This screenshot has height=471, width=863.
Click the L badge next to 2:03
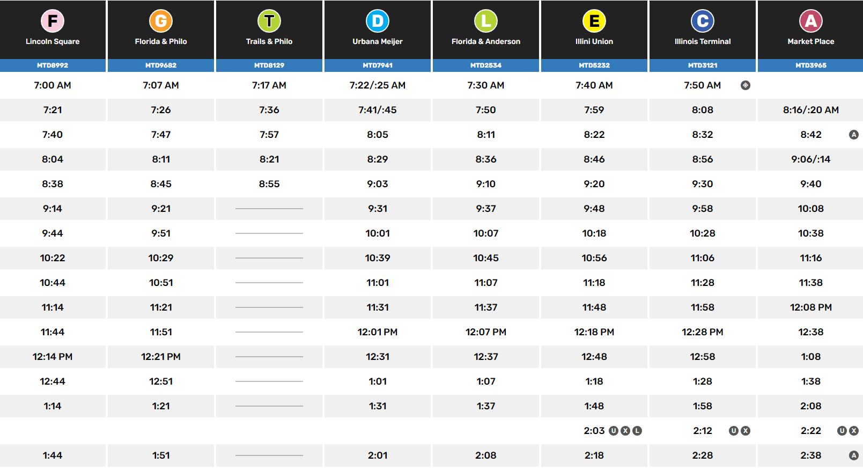tap(637, 431)
